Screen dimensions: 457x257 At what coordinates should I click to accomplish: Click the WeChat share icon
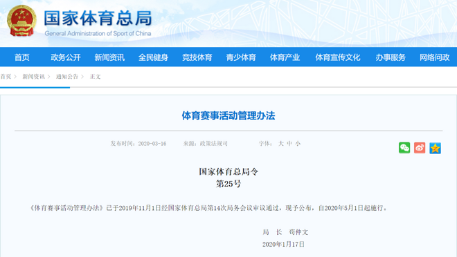404,148
